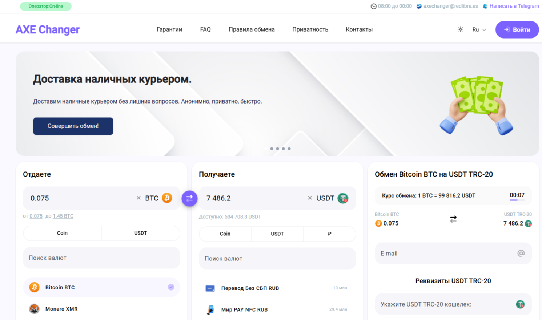Select the ₽ ruble tab under Получаете
Image resolution: width=542 pixels, height=320 pixels.
point(329,234)
